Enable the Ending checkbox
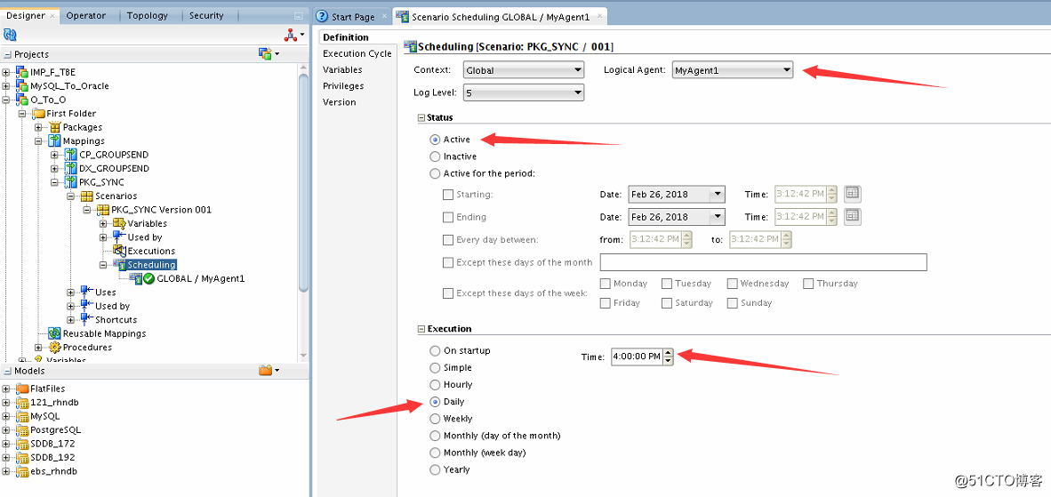 coord(448,218)
